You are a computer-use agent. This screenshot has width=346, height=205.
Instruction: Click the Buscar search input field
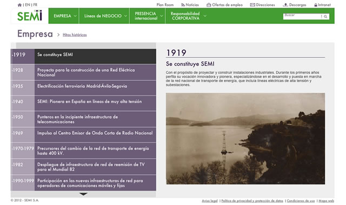pyautogui.click(x=302, y=17)
